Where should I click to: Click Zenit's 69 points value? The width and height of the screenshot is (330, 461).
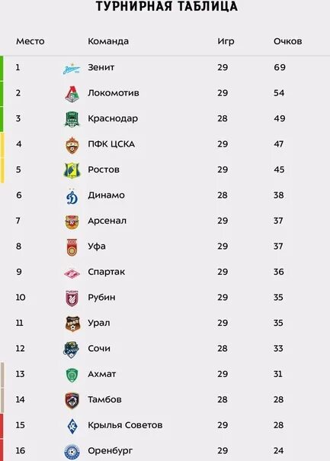(x=280, y=67)
